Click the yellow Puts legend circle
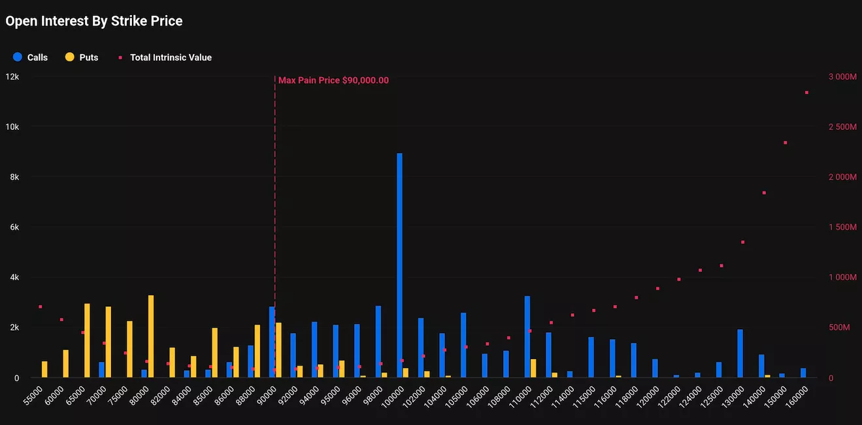This screenshot has width=862, height=425. pos(70,57)
